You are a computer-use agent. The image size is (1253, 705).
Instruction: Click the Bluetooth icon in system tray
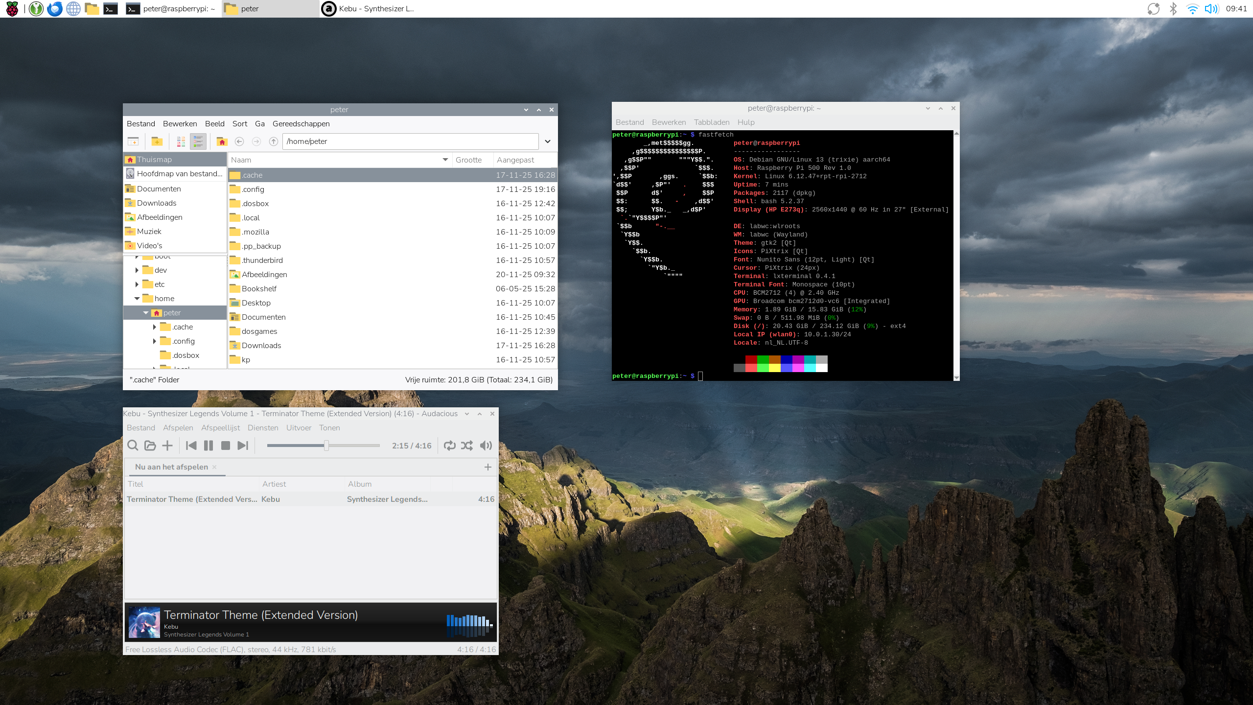click(1173, 8)
